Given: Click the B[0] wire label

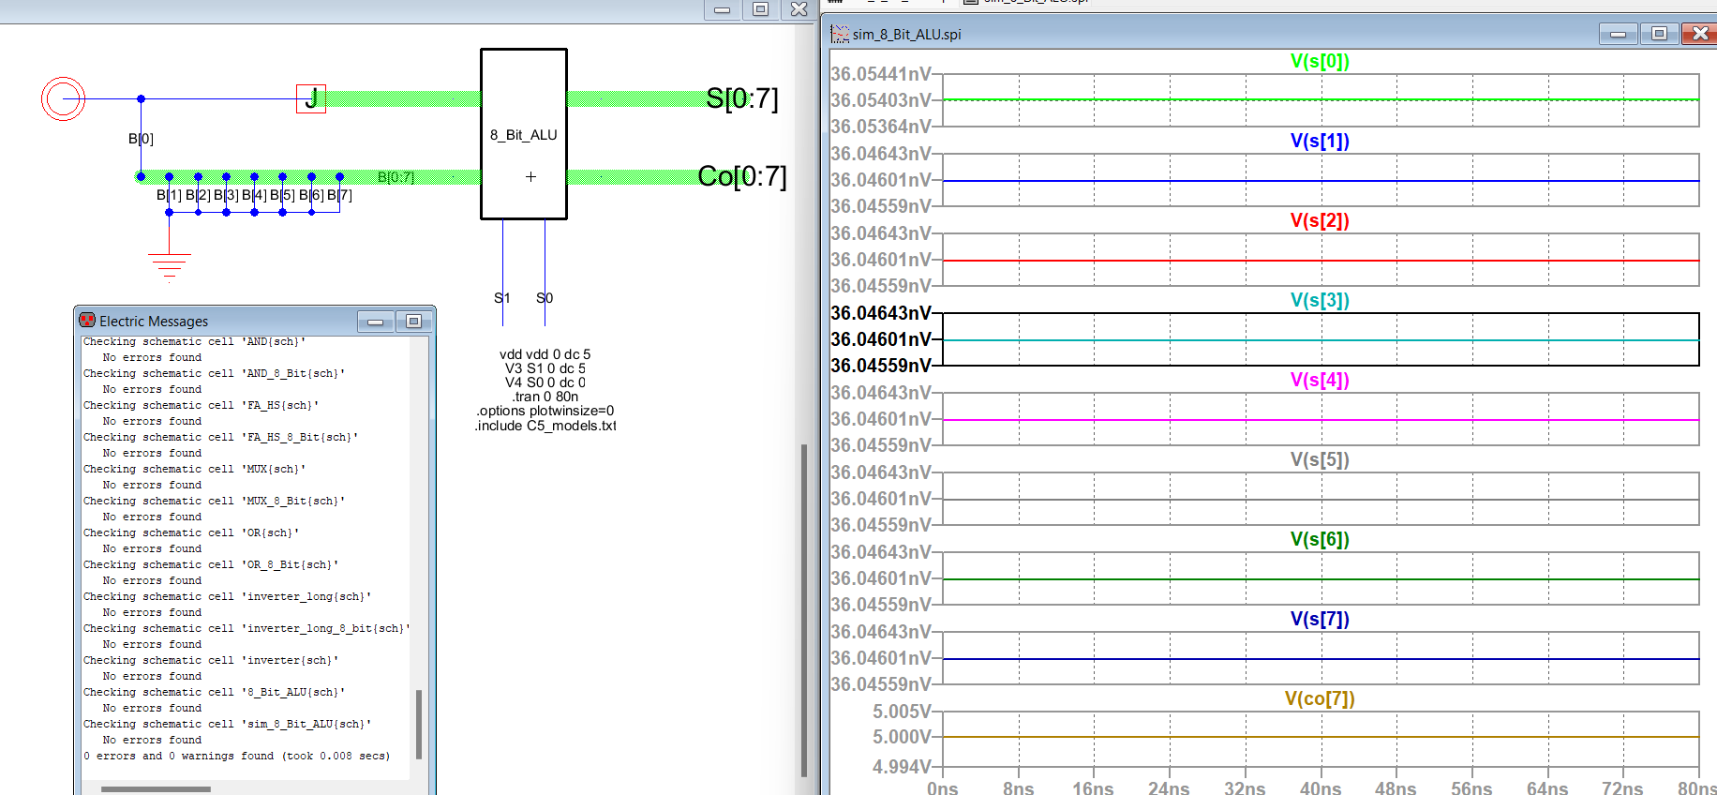Looking at the screenshot, I should (x=141, y=139).
